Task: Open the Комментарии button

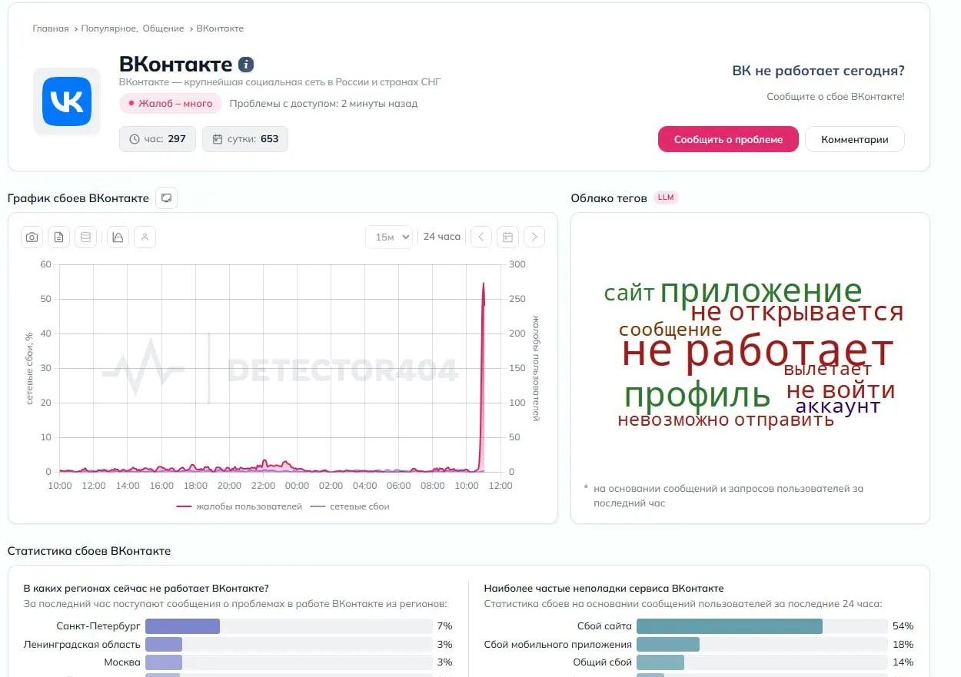Action: click(x=855, y=139)
